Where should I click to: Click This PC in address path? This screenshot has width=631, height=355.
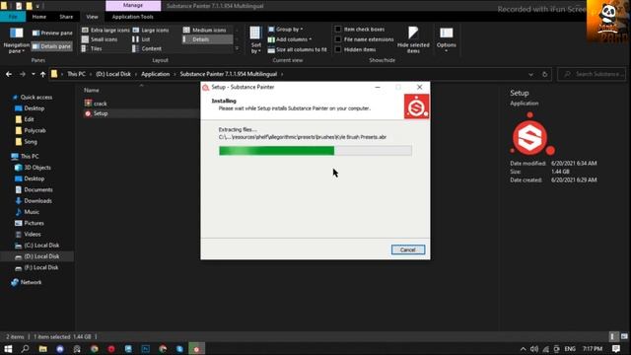pyautogui.click(x=76, y=74)
